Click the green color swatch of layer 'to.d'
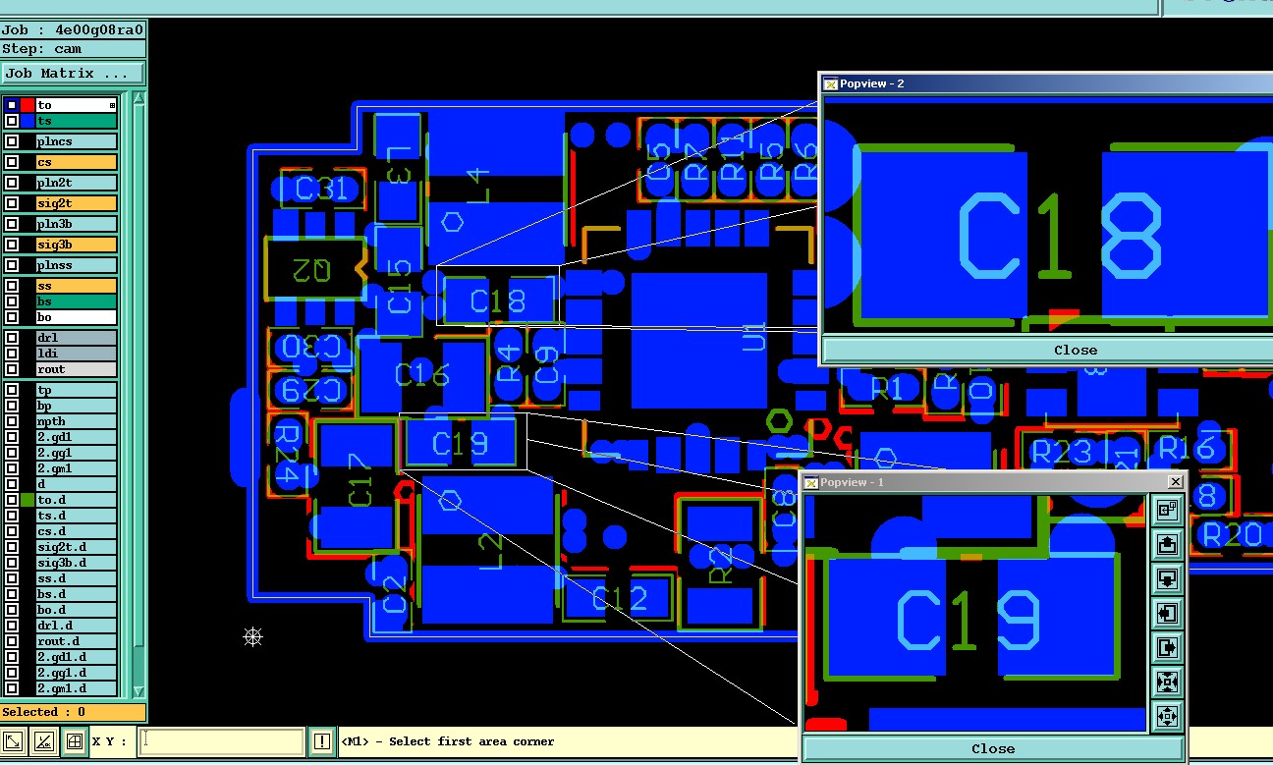Screen dimensions: 1273x765 pyautogui.click(x=28, y=500)
